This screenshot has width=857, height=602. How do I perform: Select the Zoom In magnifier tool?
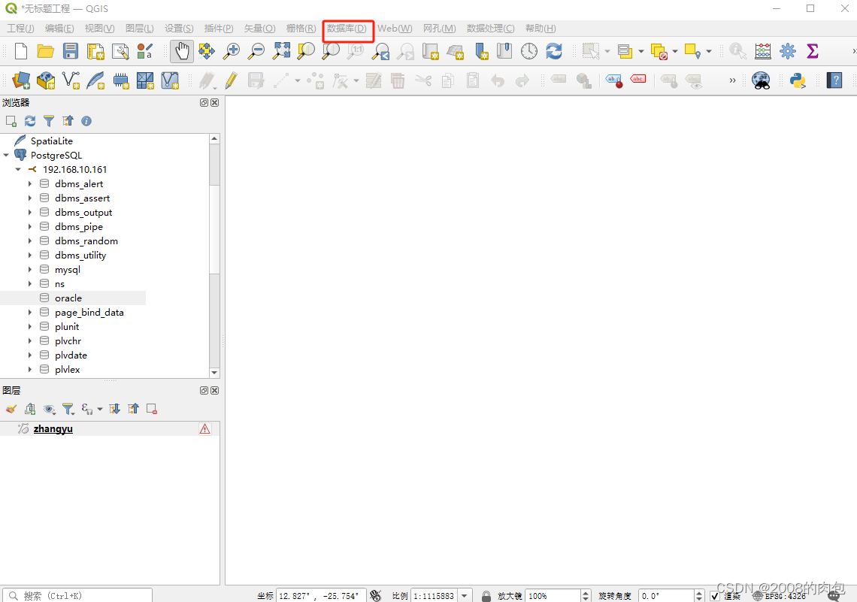(x=232, y=51)
